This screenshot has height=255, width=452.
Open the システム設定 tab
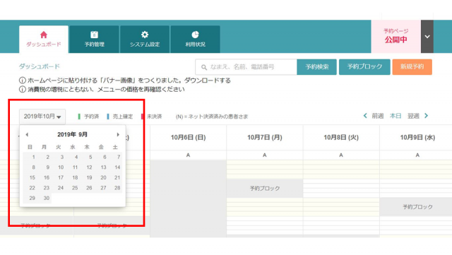click(x=145, y=40)
